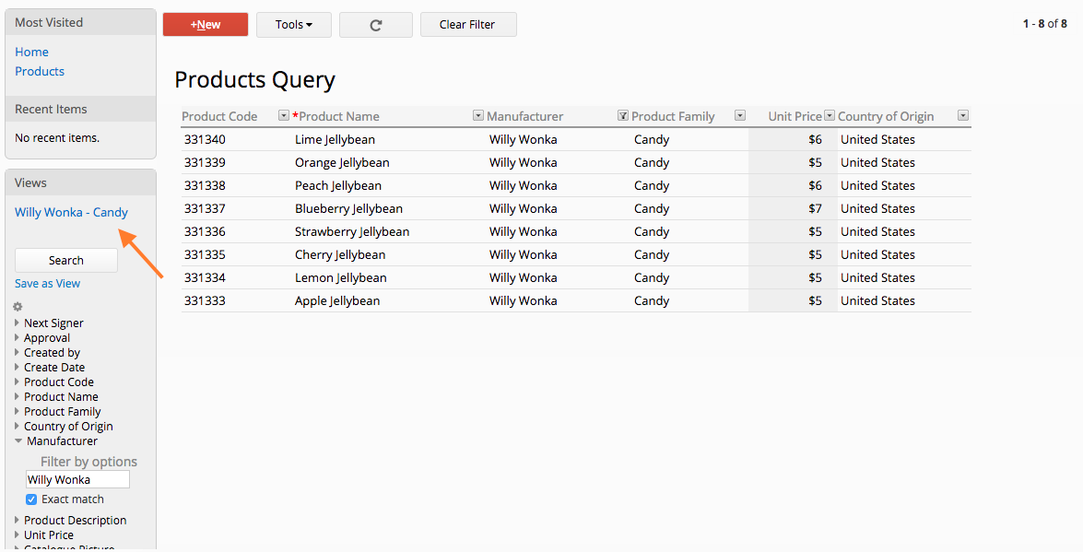
Task: Click Willy Wonka in Lime Jellybean row
Action: [x=523, y=139]
